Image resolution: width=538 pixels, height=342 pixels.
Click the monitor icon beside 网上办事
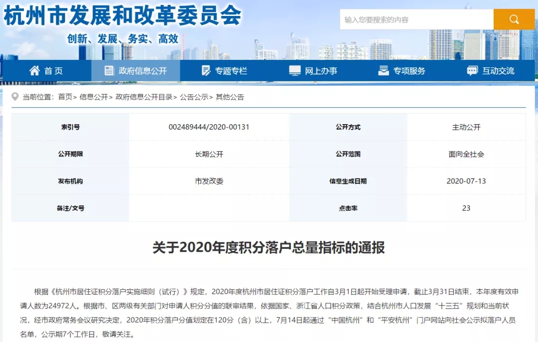(295, 70)
